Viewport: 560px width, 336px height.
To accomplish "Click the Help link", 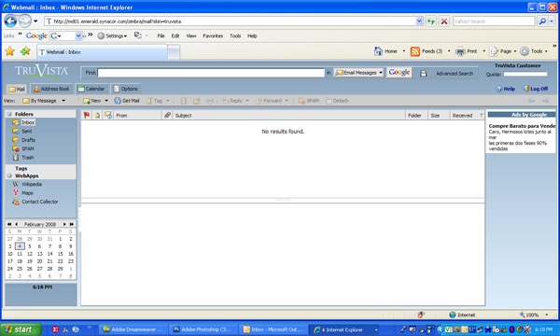I will click(505, 89).
